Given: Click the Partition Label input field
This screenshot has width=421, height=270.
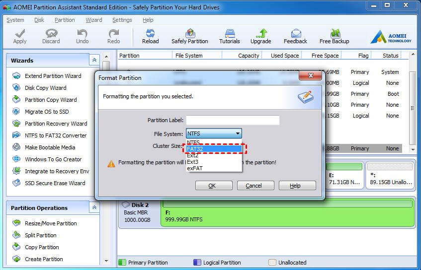Looking at the screenshot, I should pos(233,120).
